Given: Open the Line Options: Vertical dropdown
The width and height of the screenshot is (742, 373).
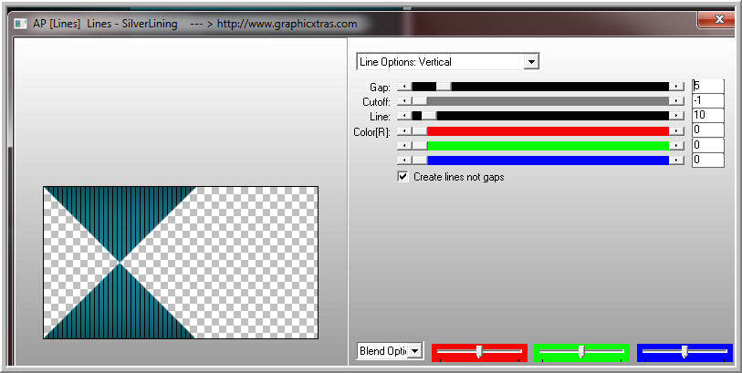Looking at the screenshot, I should coord(447,61).
